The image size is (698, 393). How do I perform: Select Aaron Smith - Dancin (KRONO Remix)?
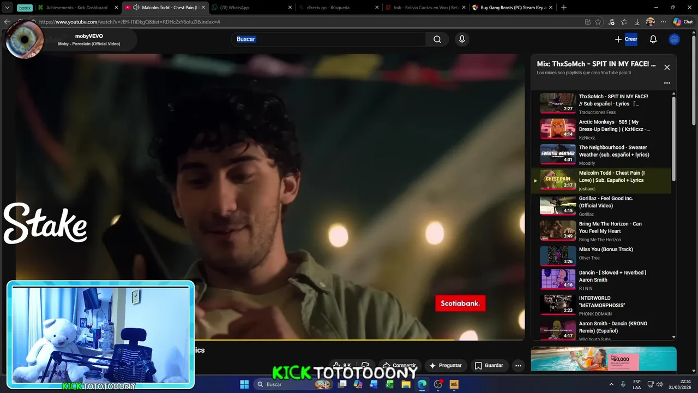601,331
